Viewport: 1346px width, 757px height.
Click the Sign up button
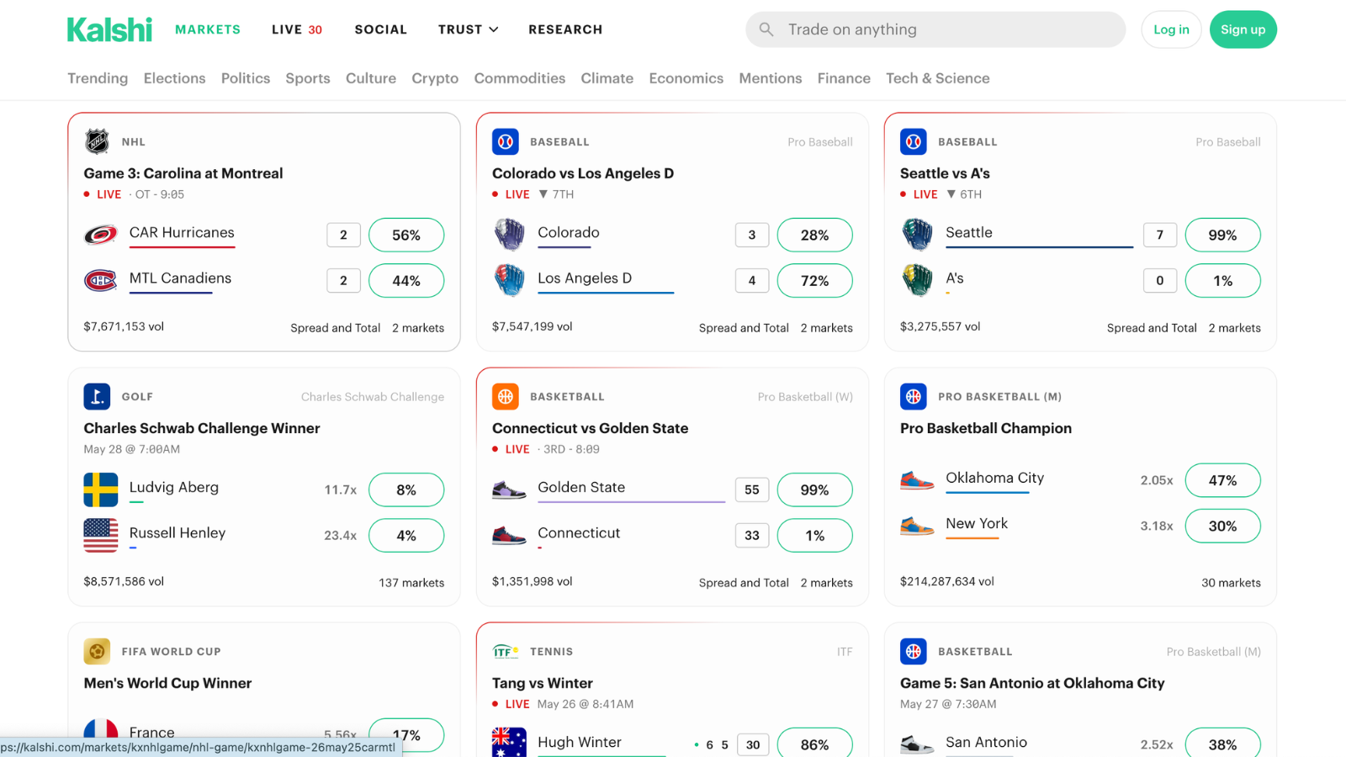pos(1243,29)
